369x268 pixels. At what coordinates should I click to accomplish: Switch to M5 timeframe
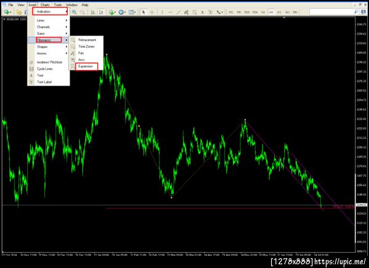(x=239, y=12)
